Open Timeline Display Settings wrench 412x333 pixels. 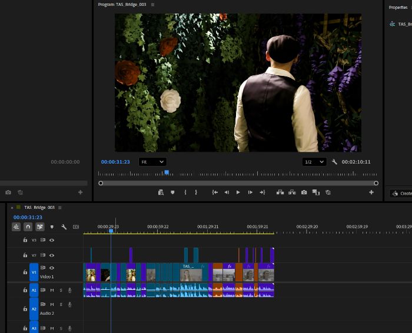64,227
